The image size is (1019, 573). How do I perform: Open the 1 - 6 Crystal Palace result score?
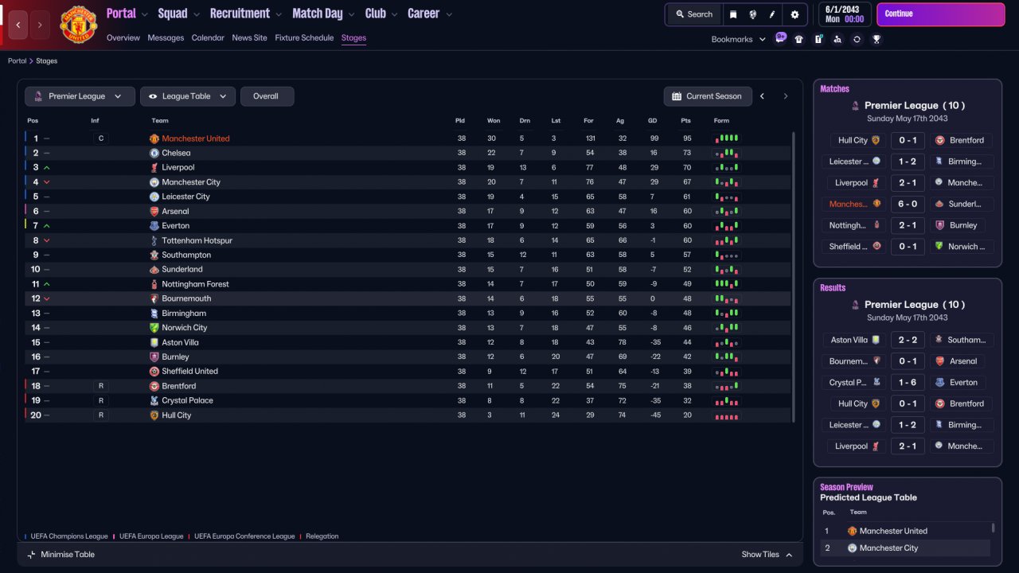point(908,382)
